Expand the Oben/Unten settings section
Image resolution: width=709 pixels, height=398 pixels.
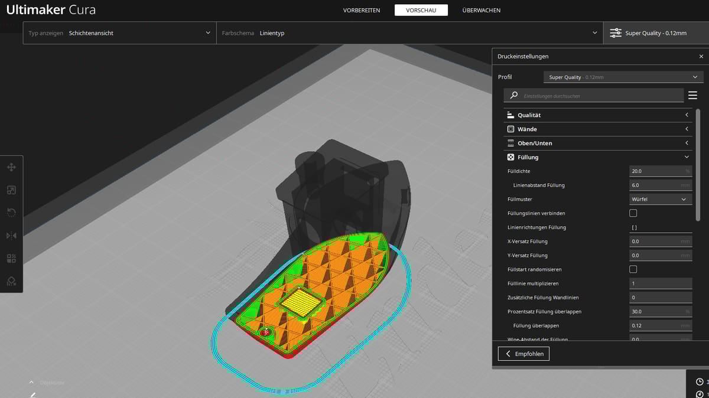click(x=598, y=143)
